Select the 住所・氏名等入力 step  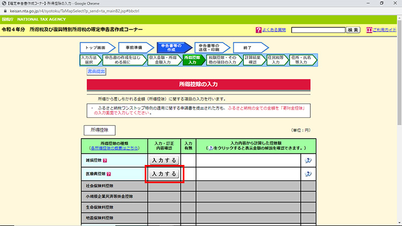pyautogui.click(x=301, y=59)
